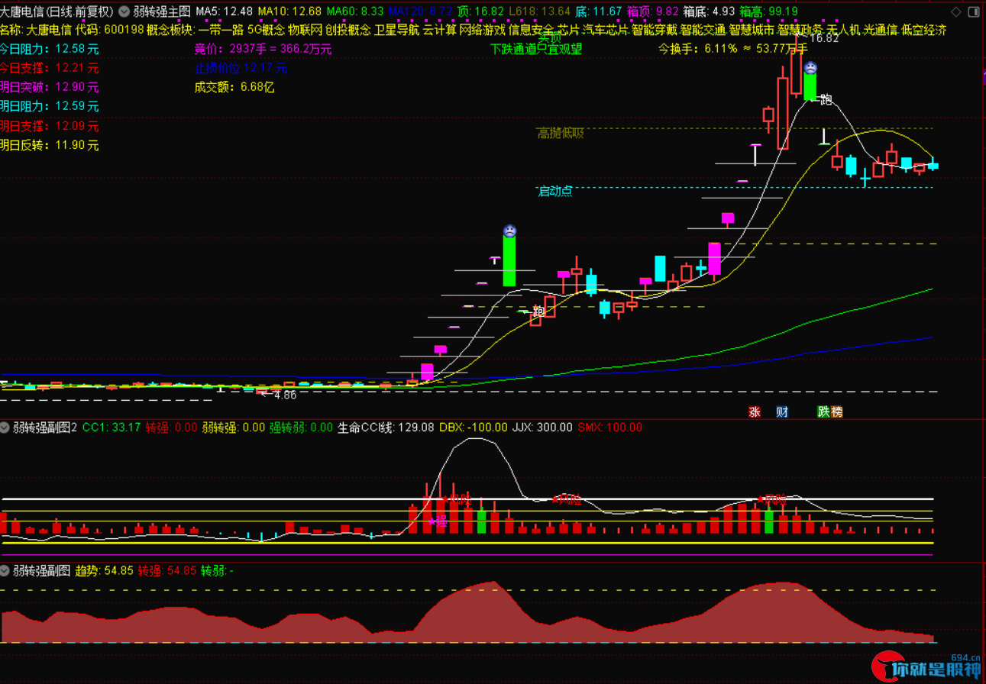Screen dimensions: 986x684
Task: Click the 卫星导航 concept sector
Action: tap(396, 30)
